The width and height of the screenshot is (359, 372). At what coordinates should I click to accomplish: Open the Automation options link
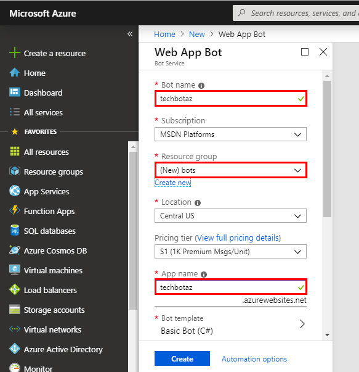point(254,359)
